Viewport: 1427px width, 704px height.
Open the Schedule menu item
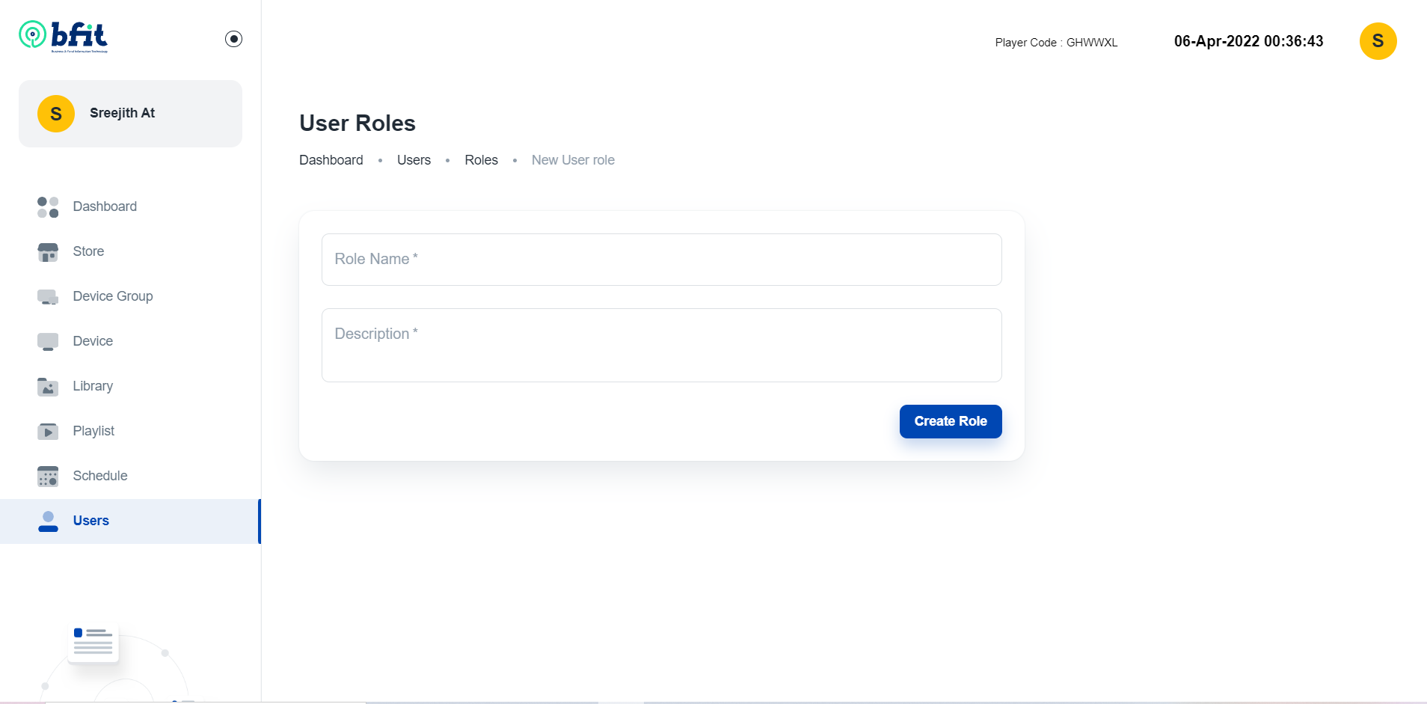click(130, 476)
